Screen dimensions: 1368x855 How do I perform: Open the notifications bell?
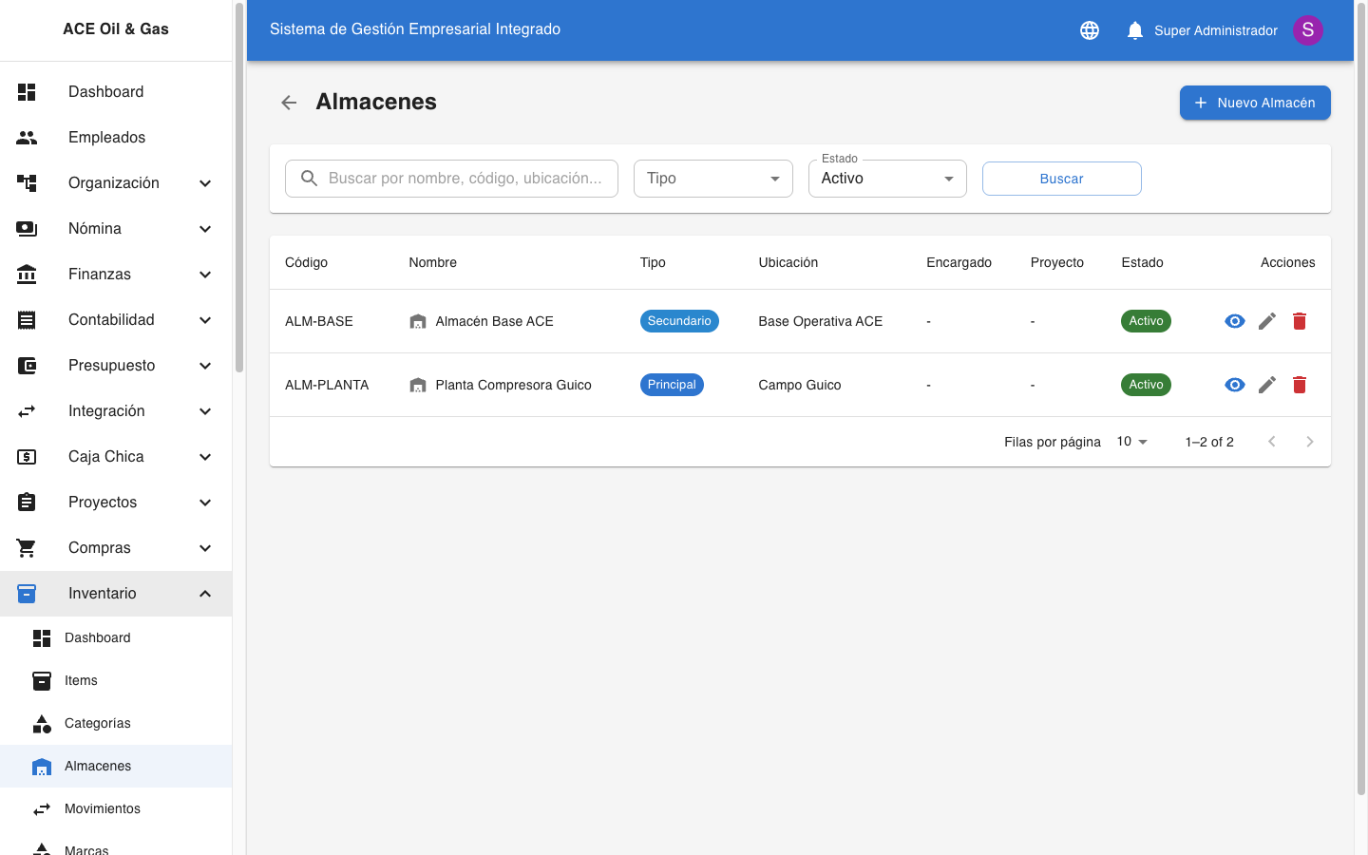(1134, 30)
